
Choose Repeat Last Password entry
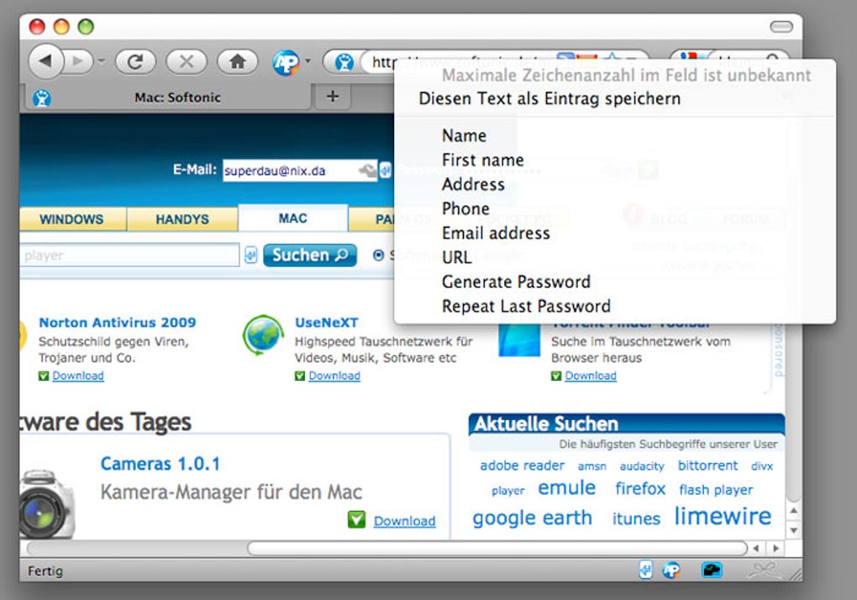(526, 307)
